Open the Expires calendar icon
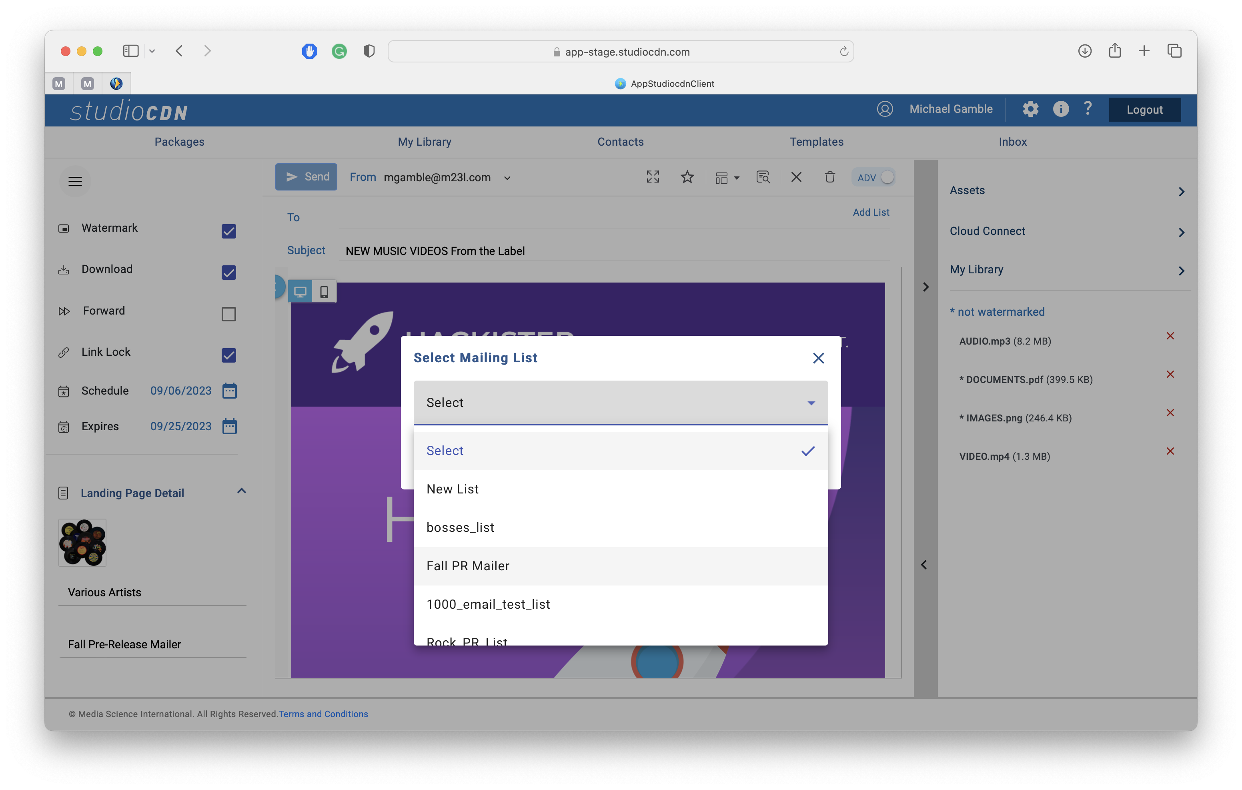1242x790 pixels. tap(230, 426)
